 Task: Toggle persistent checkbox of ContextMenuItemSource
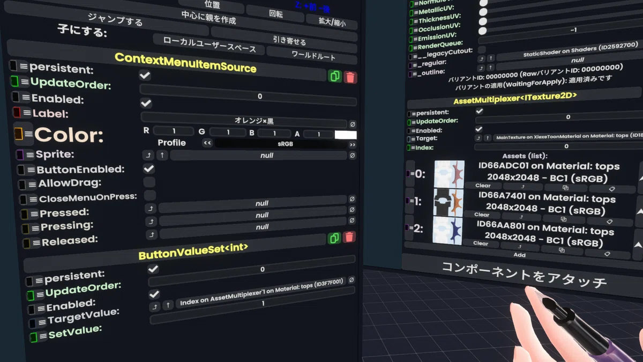click(x=145, y=75)
